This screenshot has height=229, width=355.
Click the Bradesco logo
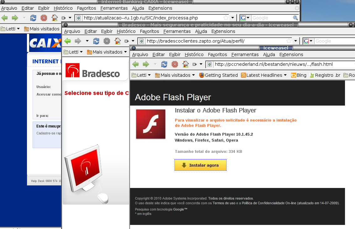(93, 70)
